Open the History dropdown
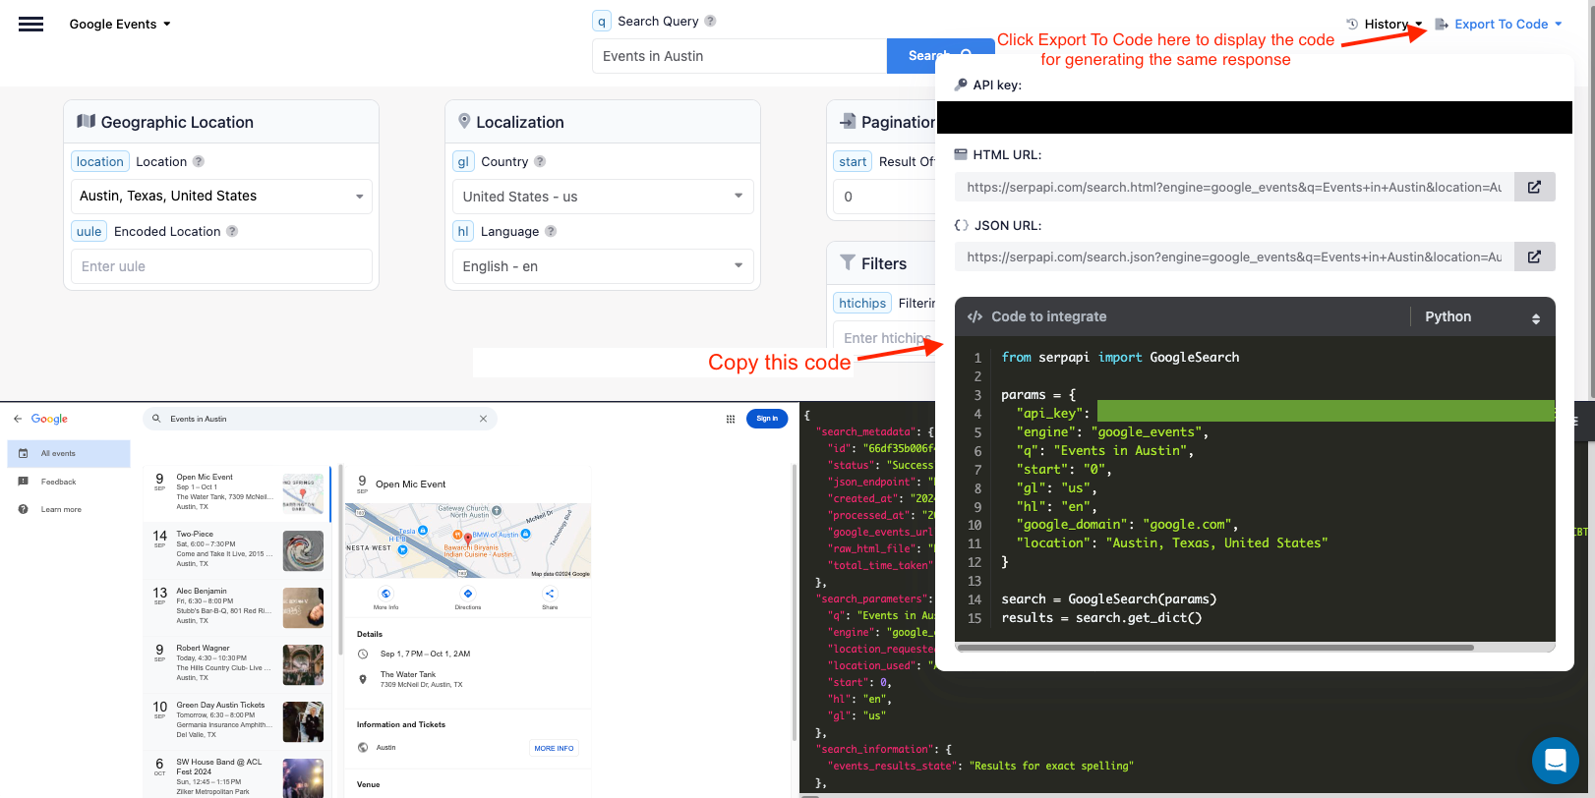Image resolution: width=1595 pixels, height=798 pixels. [1385, 24]
